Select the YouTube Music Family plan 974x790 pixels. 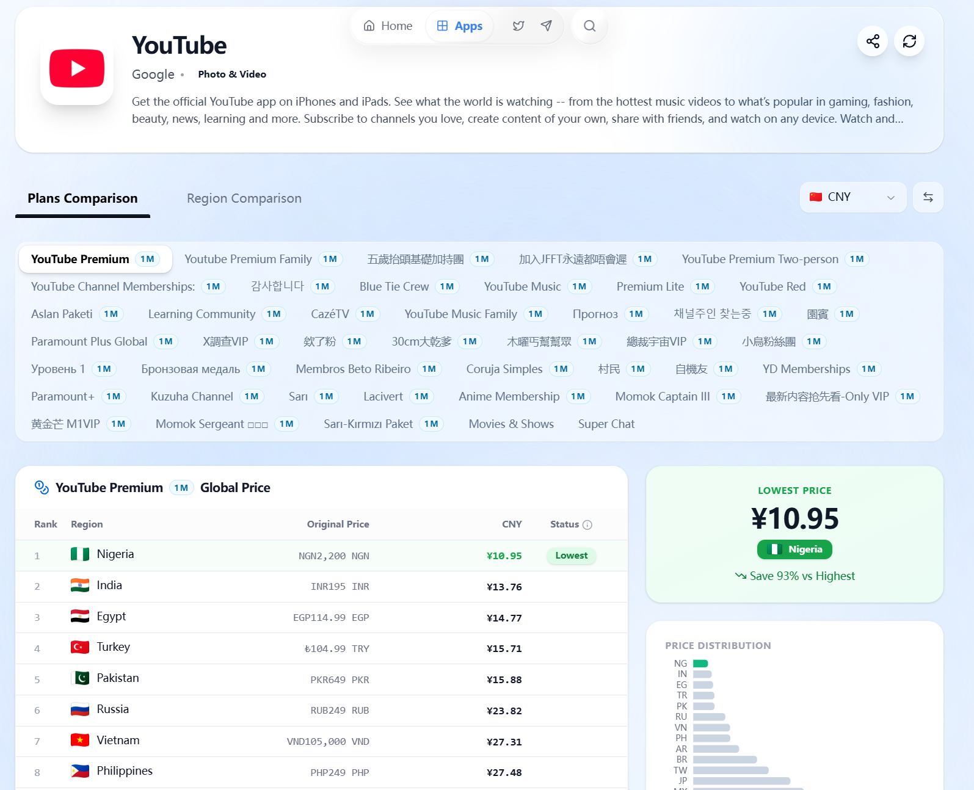click(x=476, y=314)
